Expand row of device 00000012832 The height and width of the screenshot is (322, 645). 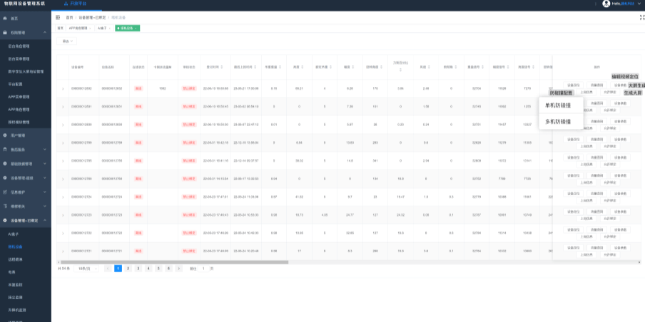pos(63,88)
